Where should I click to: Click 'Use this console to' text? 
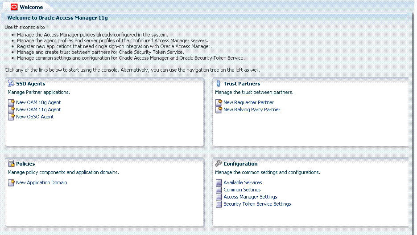[x=25, y=27]
